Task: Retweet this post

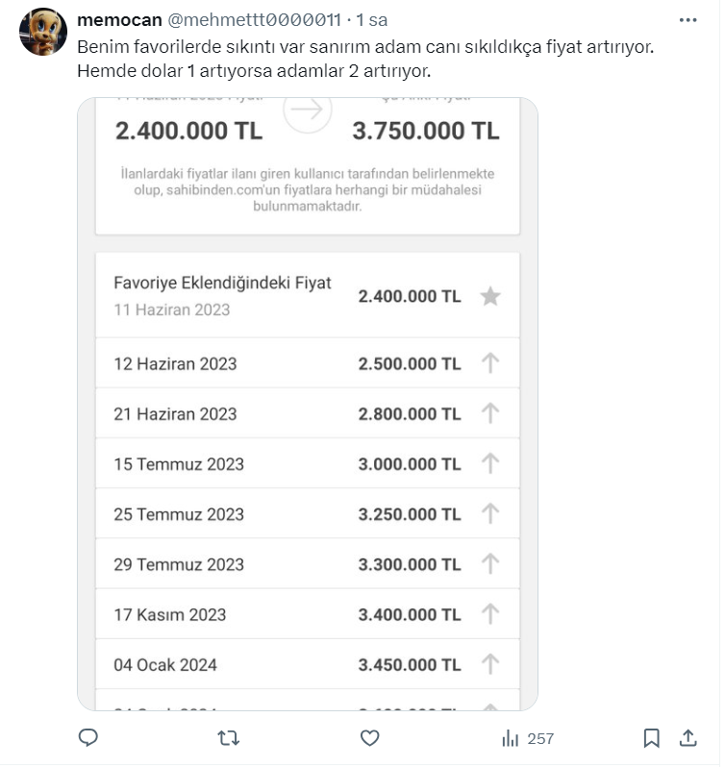Action: pos(229,738)
